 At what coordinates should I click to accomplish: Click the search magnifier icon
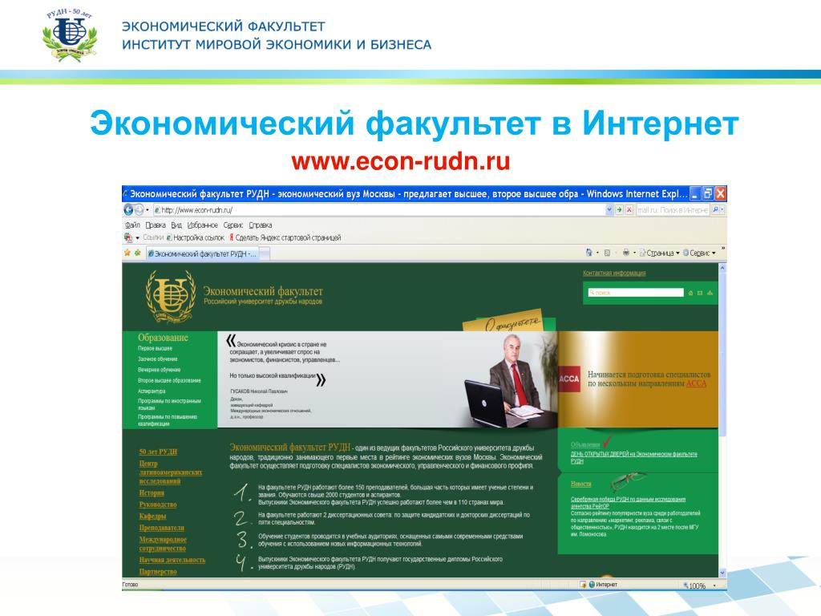[x=715, y=210]
